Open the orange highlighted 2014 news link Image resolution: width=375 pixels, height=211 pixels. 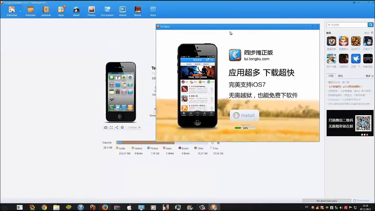(x=345, y=87)
